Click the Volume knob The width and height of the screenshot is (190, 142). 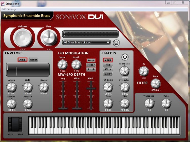(23, 38)
